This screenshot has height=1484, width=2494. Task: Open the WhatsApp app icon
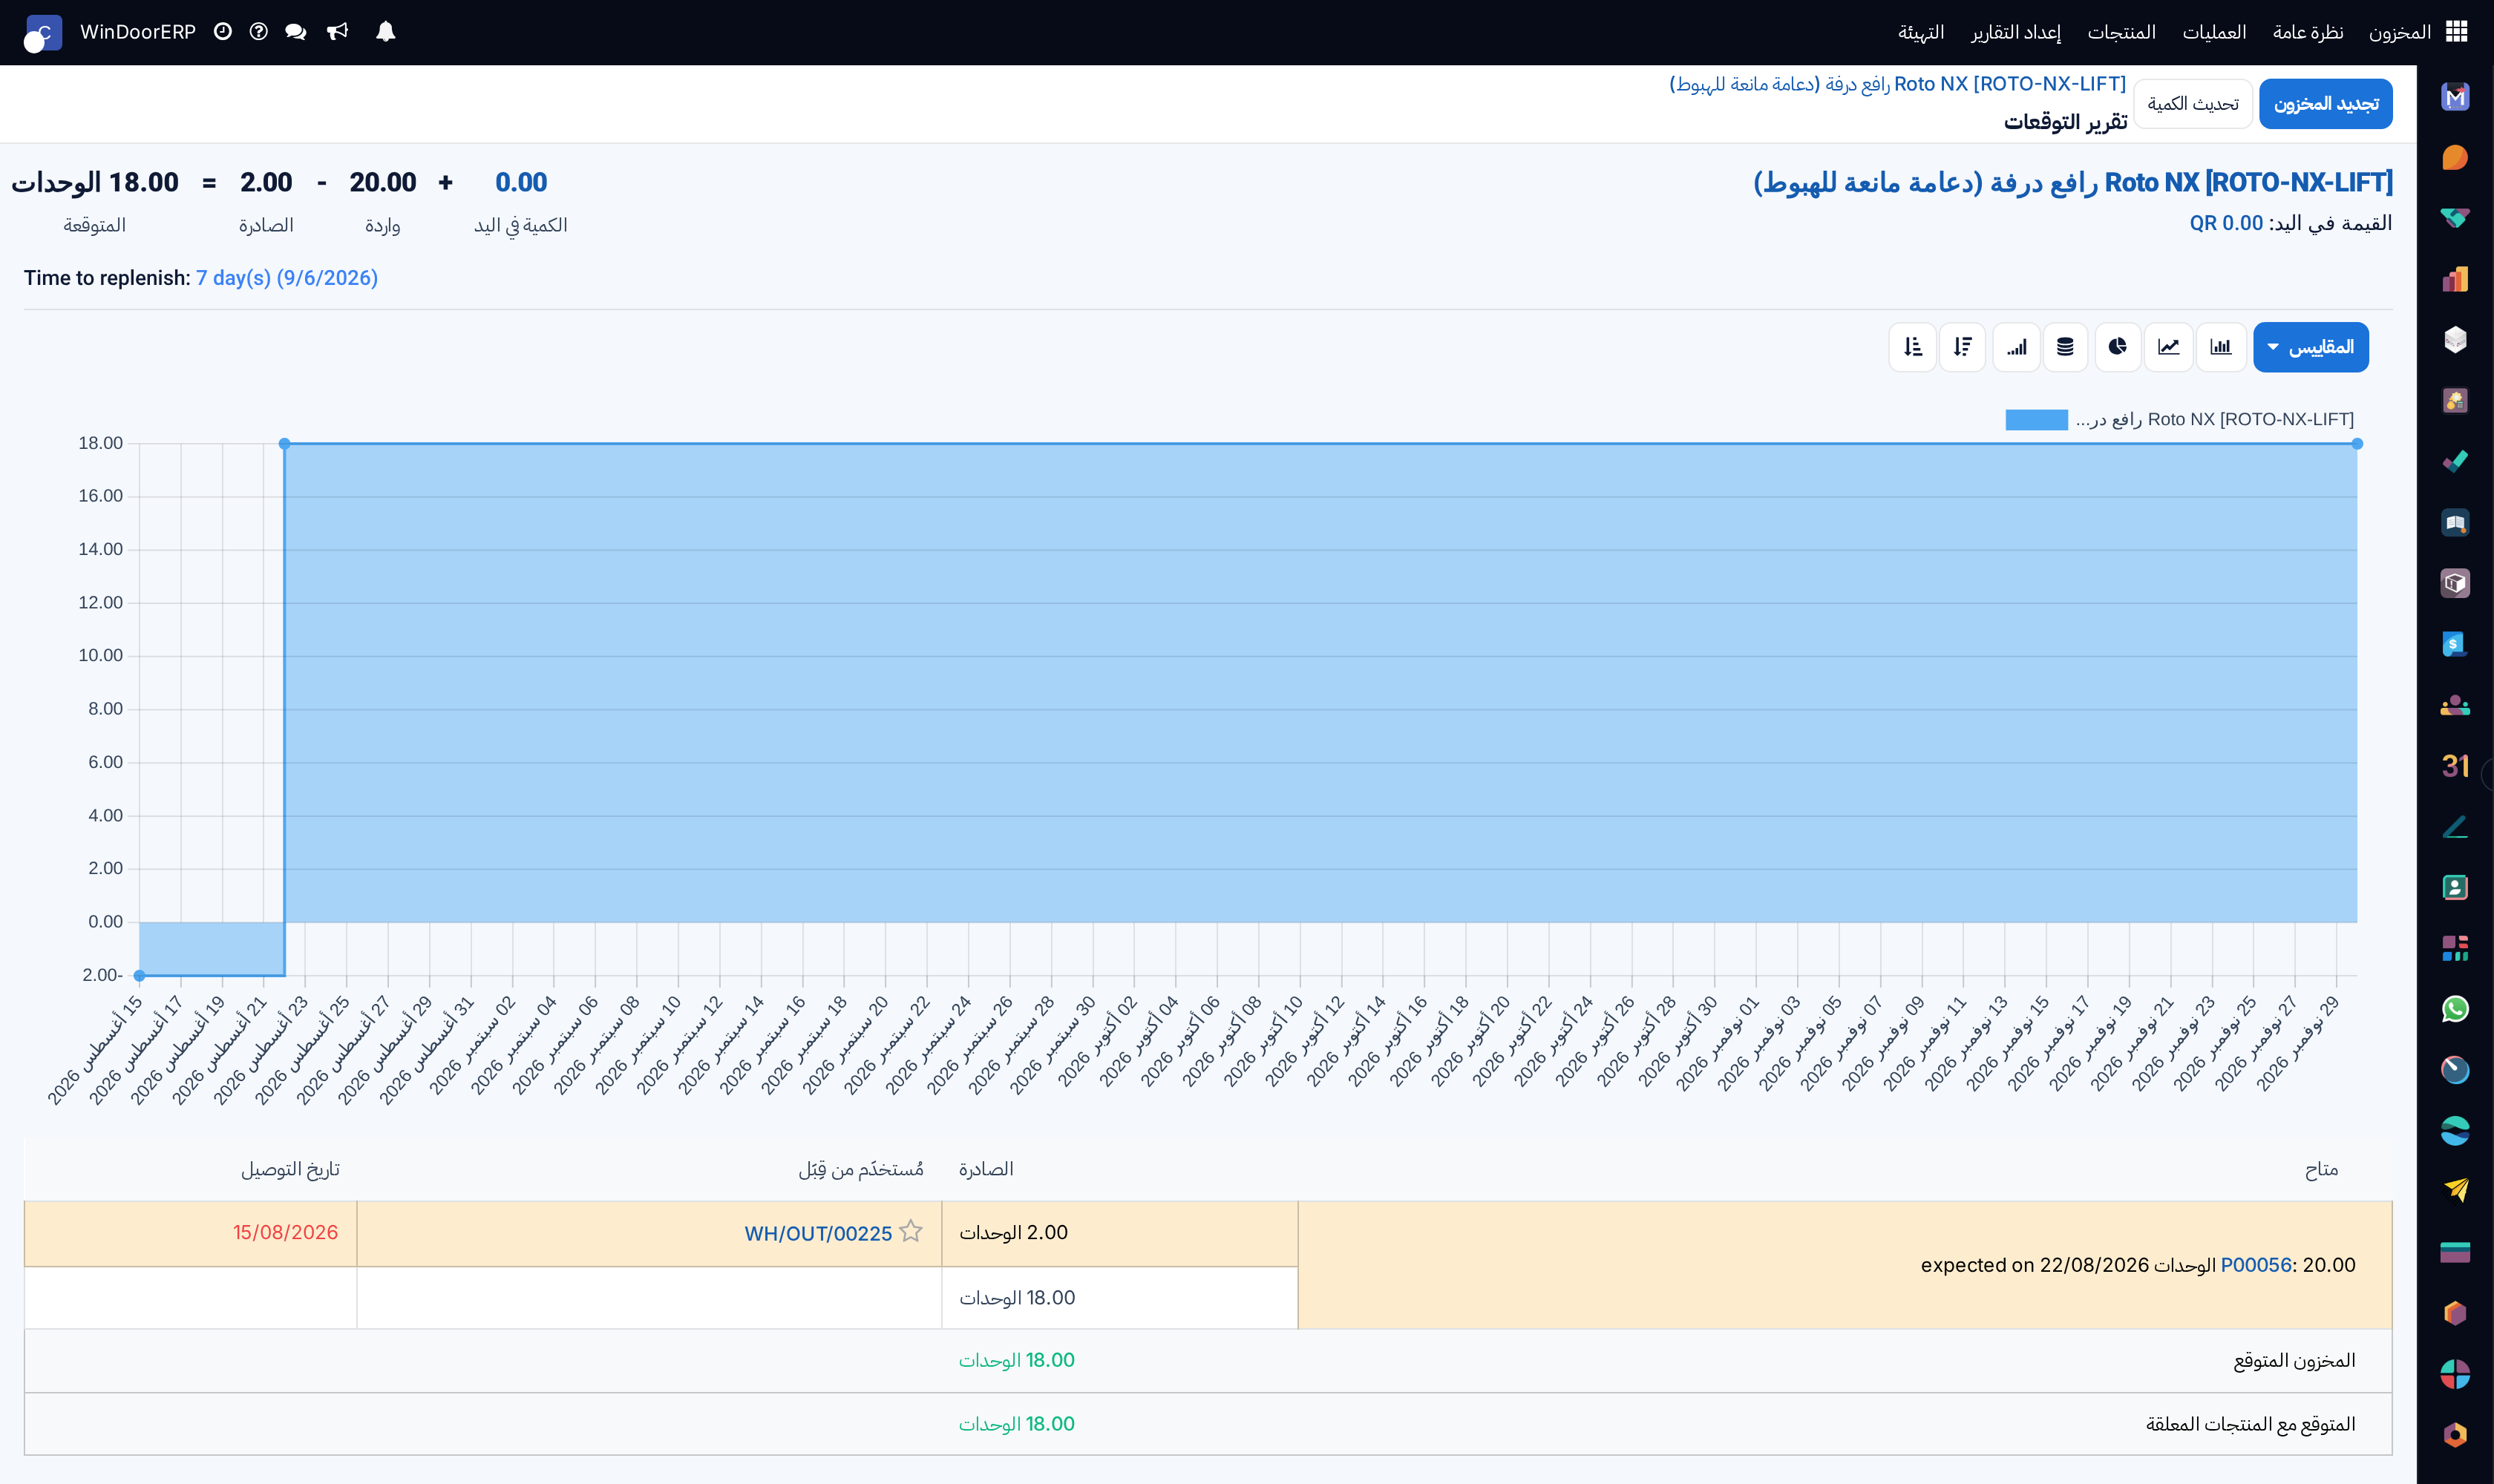[2454, 1009]
